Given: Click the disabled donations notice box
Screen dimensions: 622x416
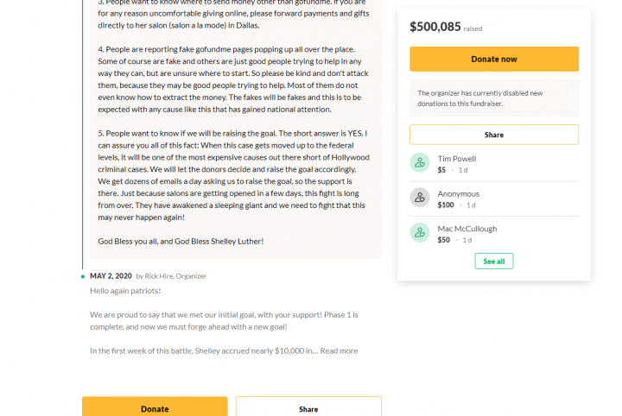Looking at the screenshot, I should pos(494,98).
